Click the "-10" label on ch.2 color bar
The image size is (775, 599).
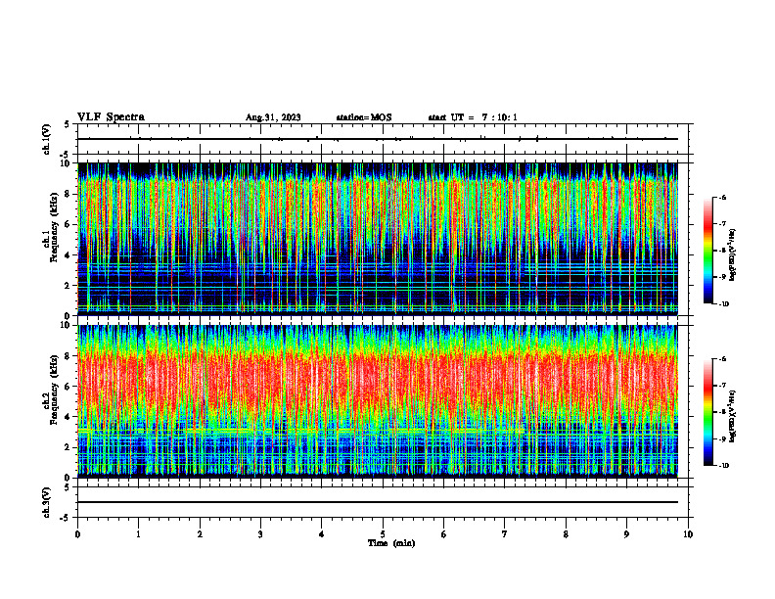pyautogui.click(x=724, y=466)
